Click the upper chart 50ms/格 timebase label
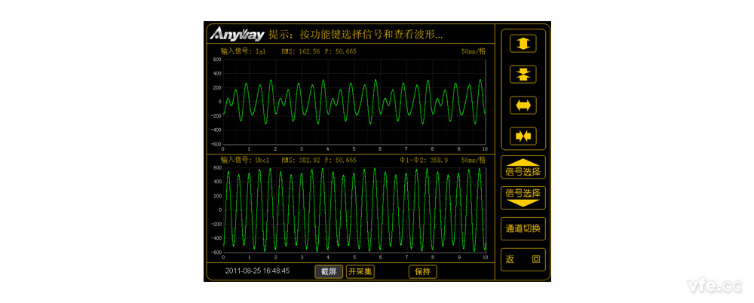This screenshot has height=303, width=754. pos(474,52)
